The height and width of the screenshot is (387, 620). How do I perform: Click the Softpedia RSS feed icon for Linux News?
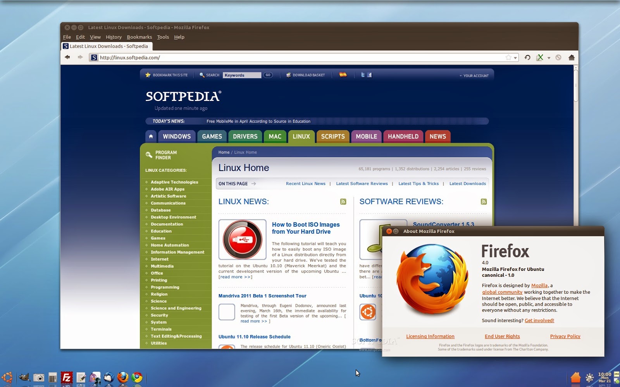click(343, 202)
